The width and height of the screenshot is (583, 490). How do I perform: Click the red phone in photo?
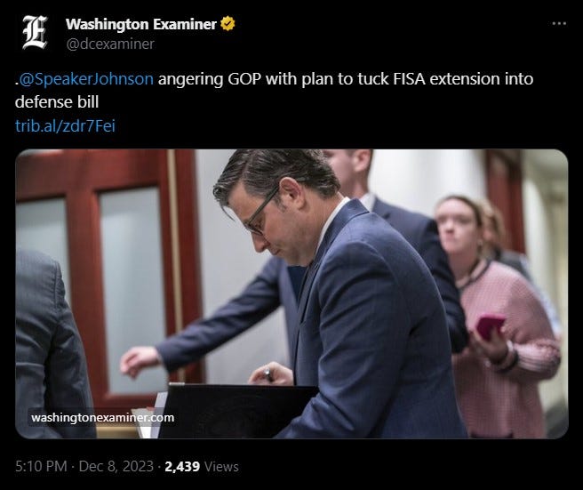490,325
